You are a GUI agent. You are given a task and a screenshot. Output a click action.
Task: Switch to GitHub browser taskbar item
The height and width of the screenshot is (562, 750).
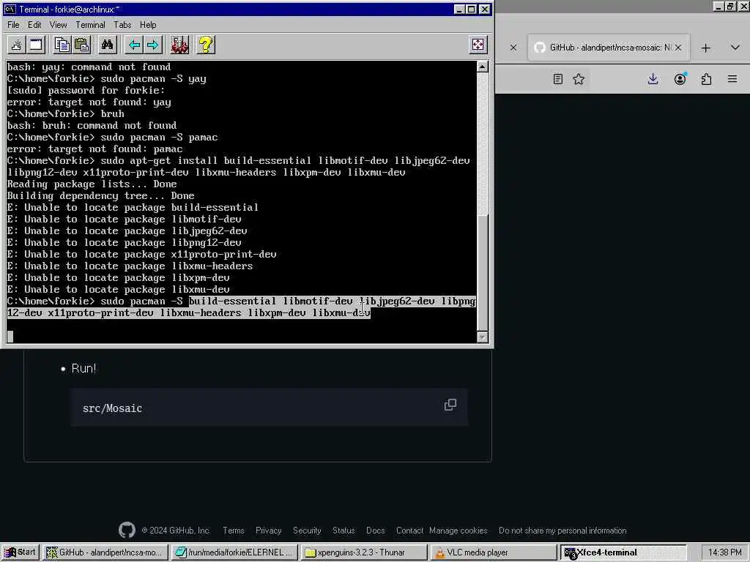[x=105, y=552]
